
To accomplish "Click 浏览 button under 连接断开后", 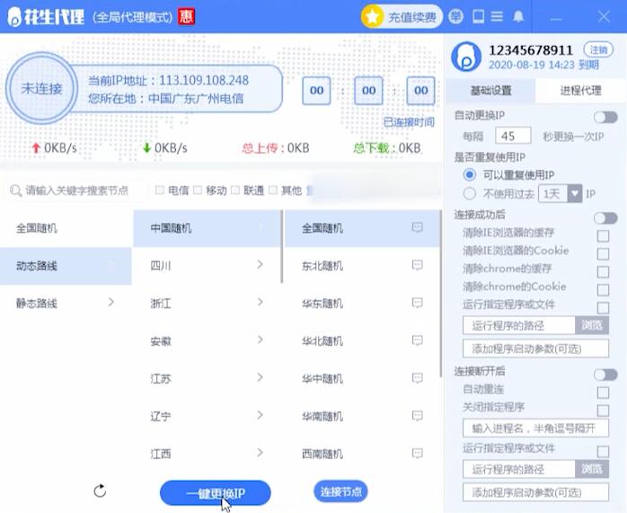I will pyautogui.click(x=592, y=469).
